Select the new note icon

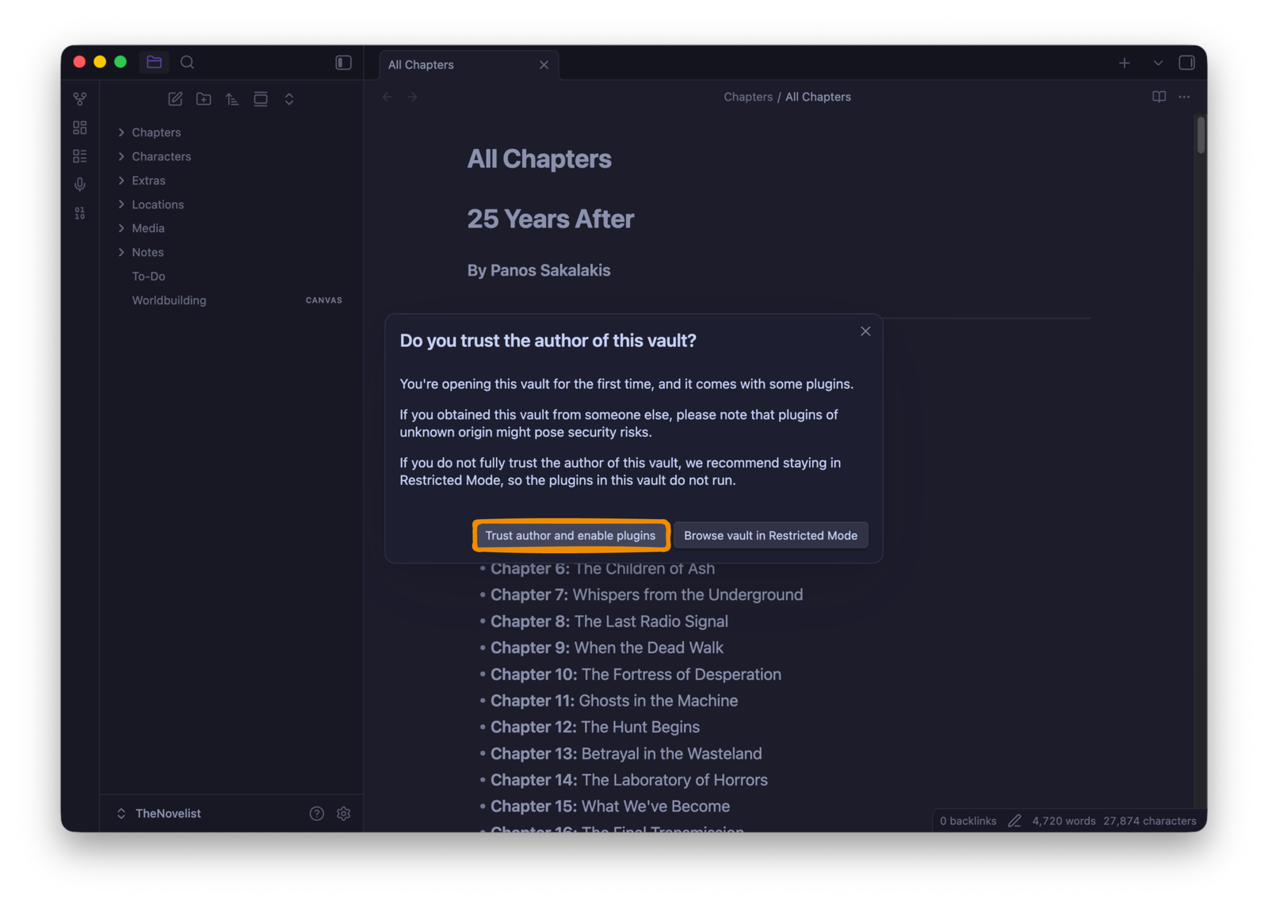pos(175,98)
